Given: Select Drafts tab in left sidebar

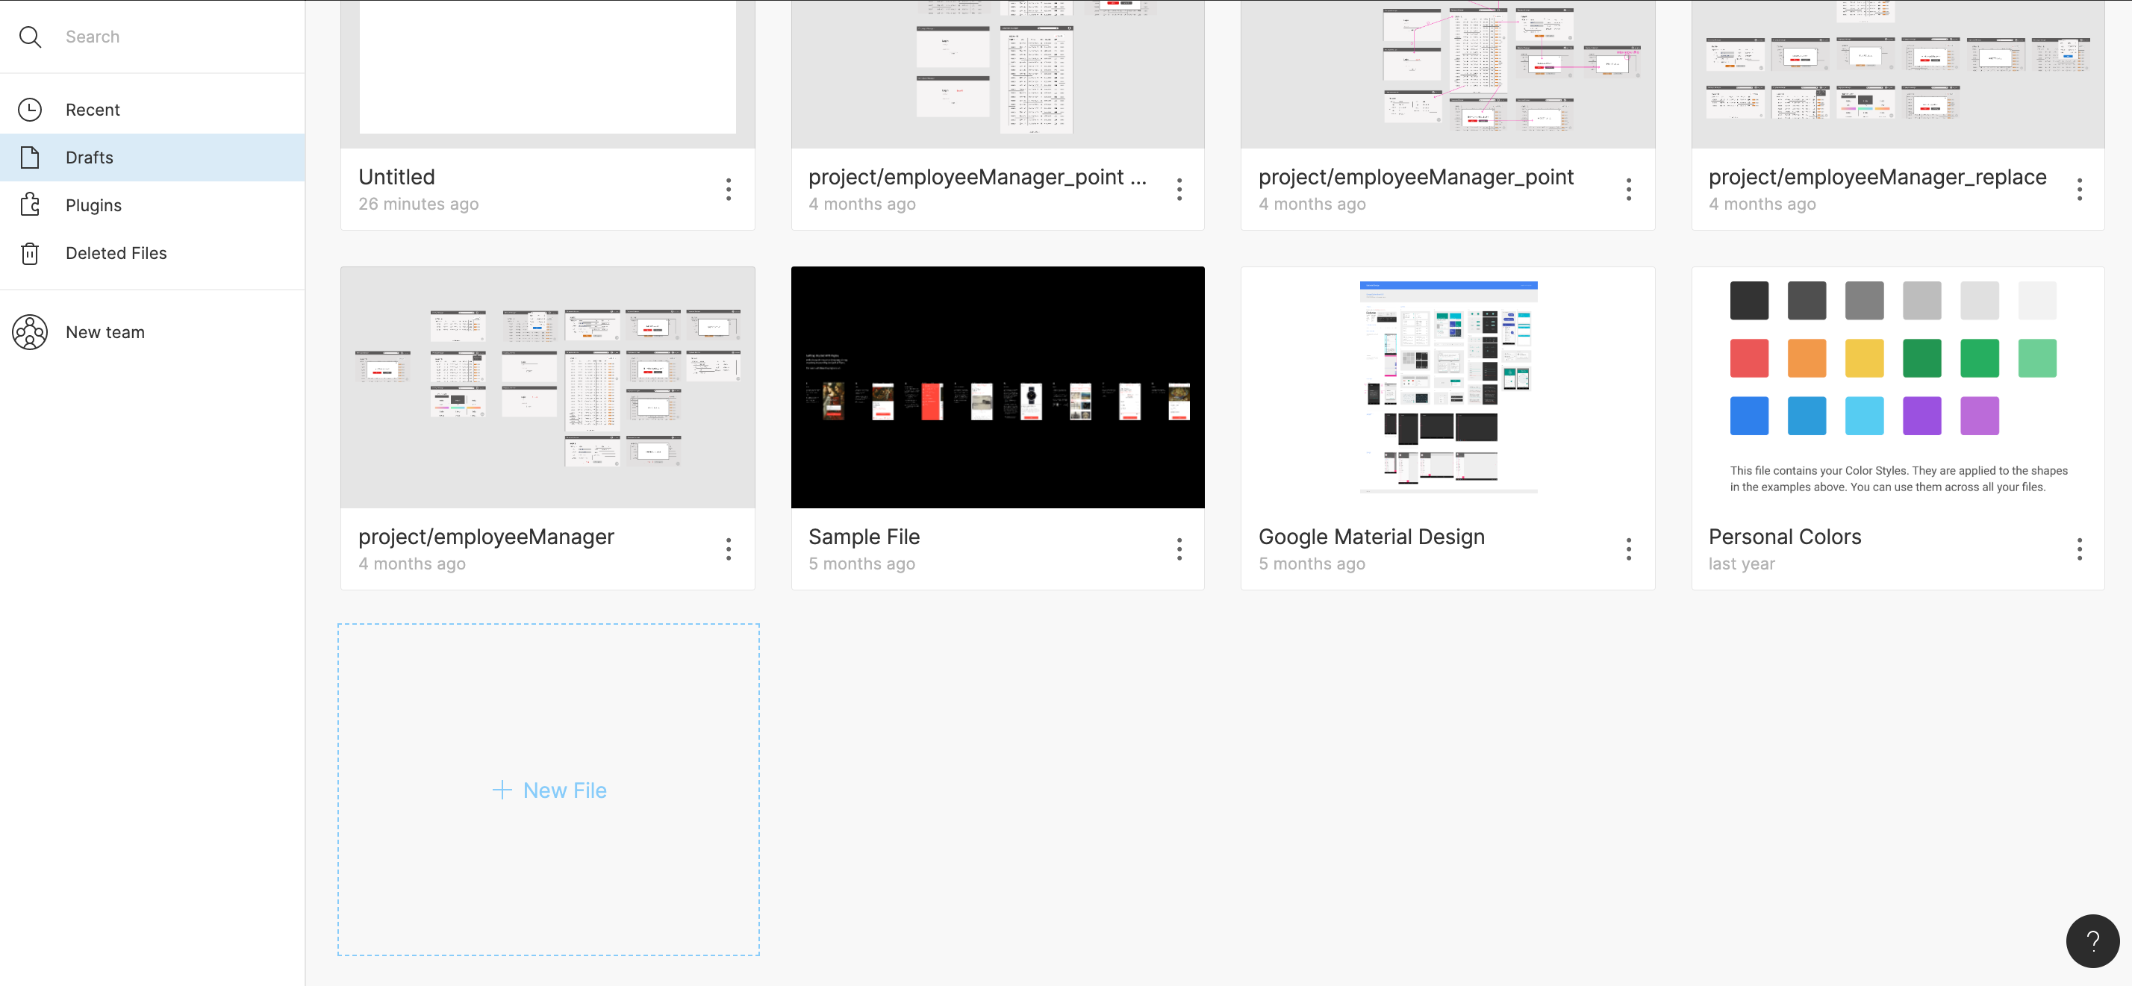Looking at the screenshot, I should click(152, 157).
